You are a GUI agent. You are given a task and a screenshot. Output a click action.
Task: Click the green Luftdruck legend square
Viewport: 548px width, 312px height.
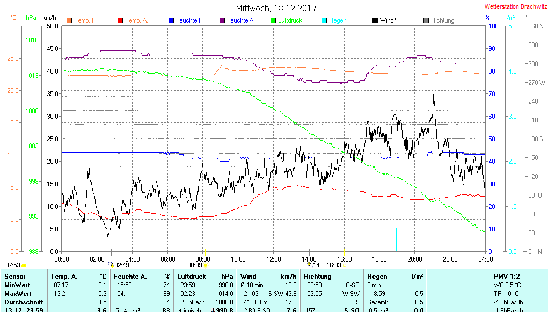click(x=273, y=20)
